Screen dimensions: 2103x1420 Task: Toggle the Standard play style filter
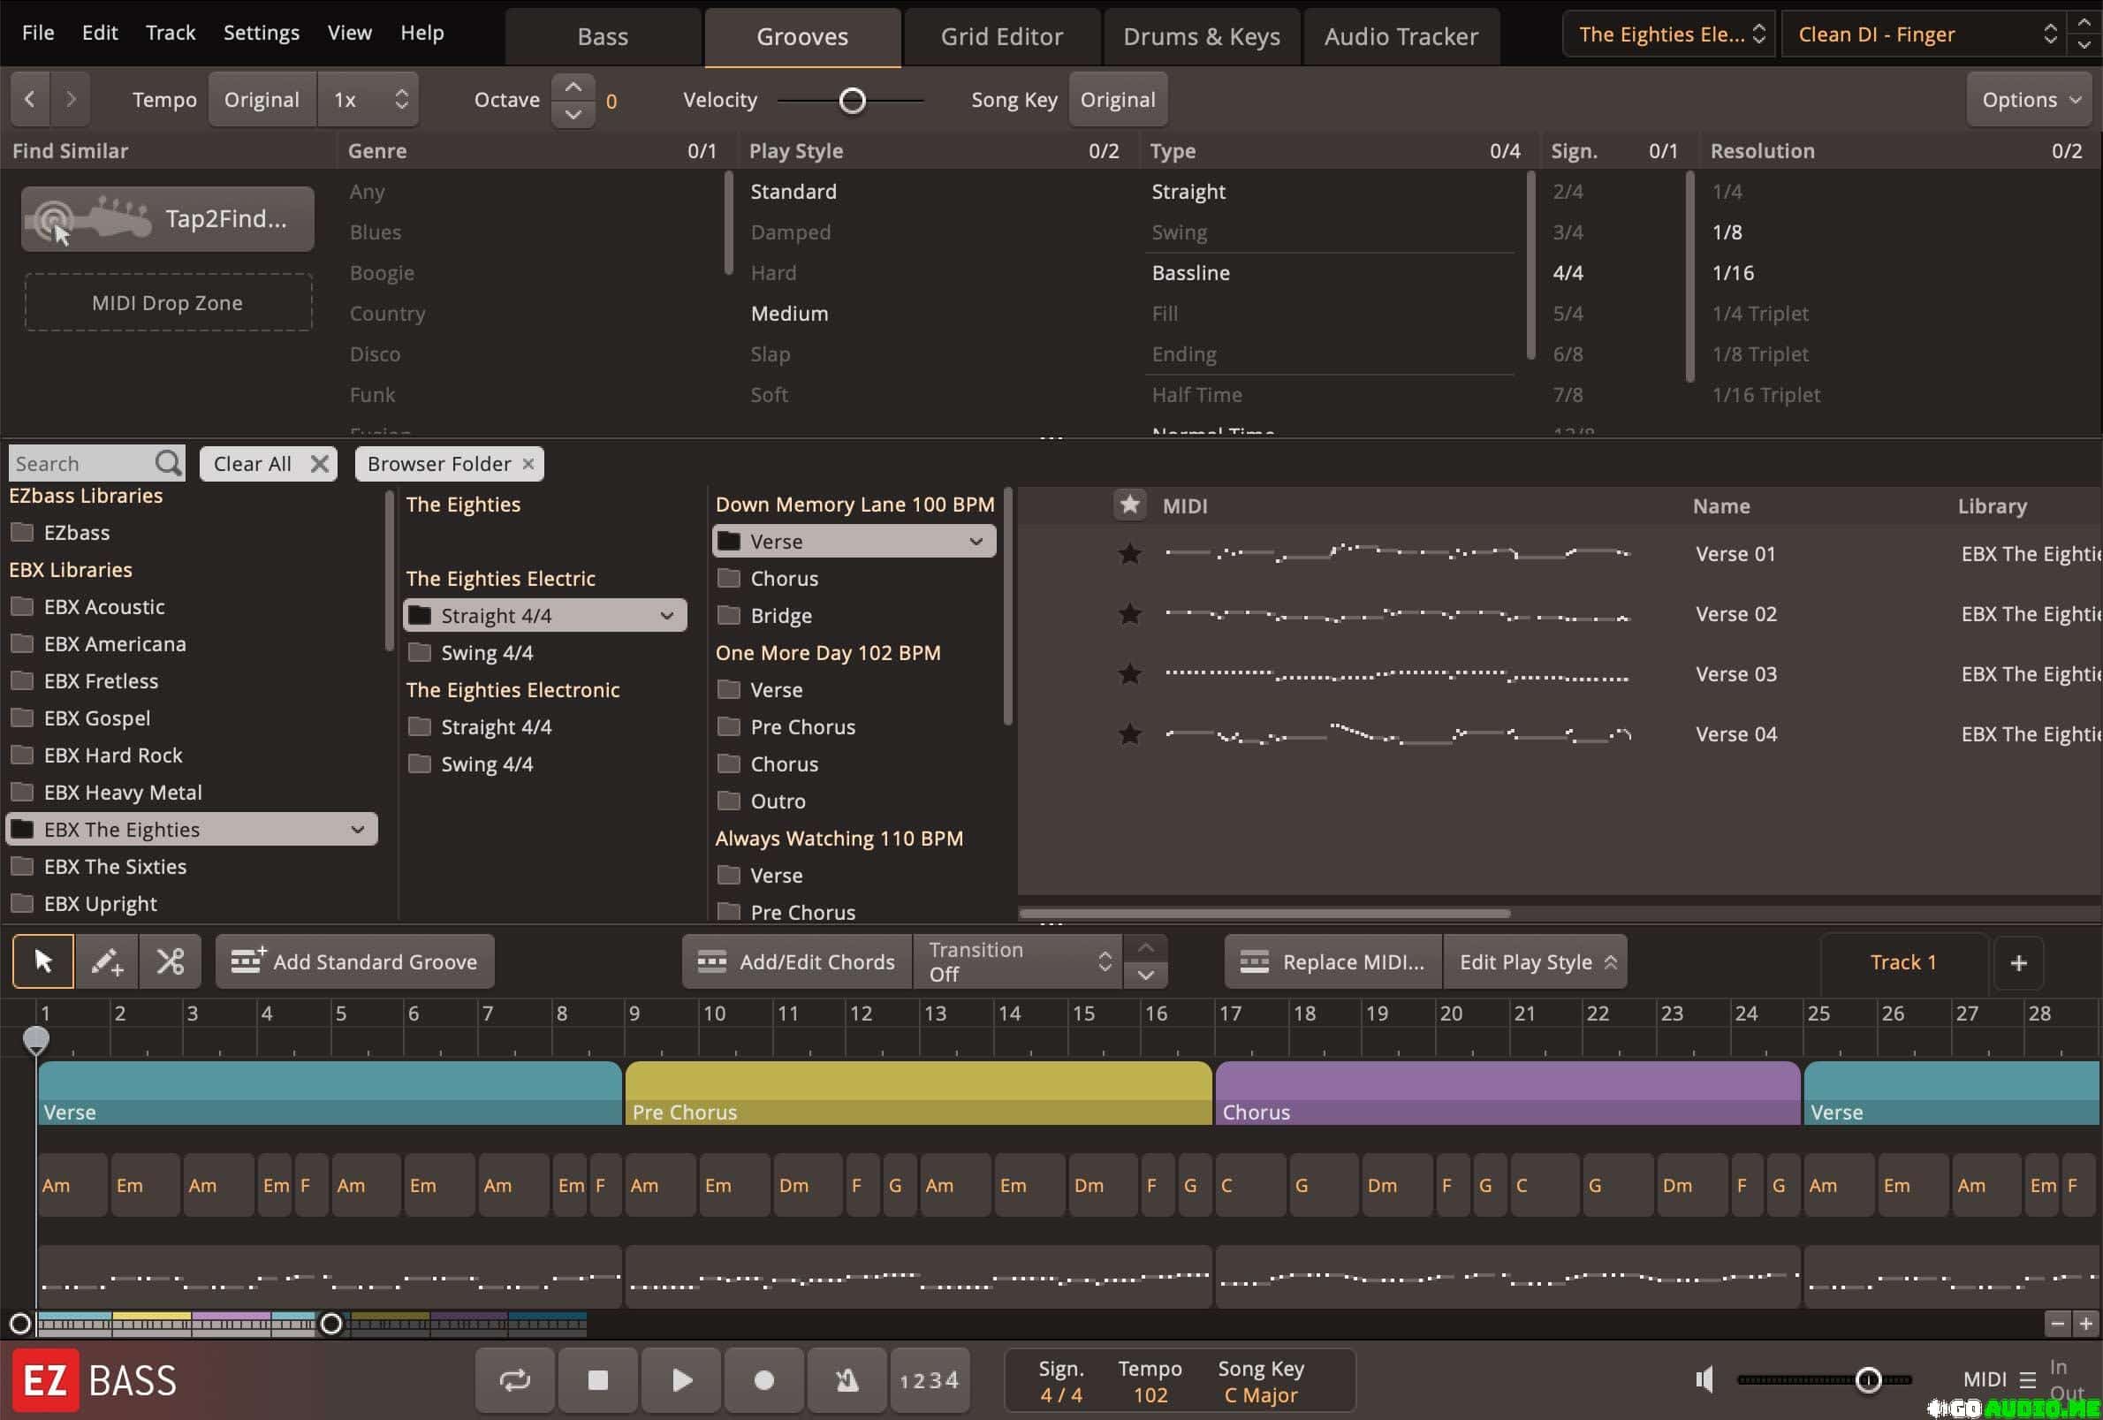pos(793,192)
